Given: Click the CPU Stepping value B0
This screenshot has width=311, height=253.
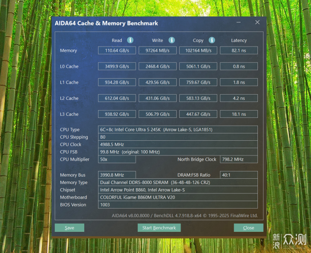Looking at the screenshot, I should 178,137.
